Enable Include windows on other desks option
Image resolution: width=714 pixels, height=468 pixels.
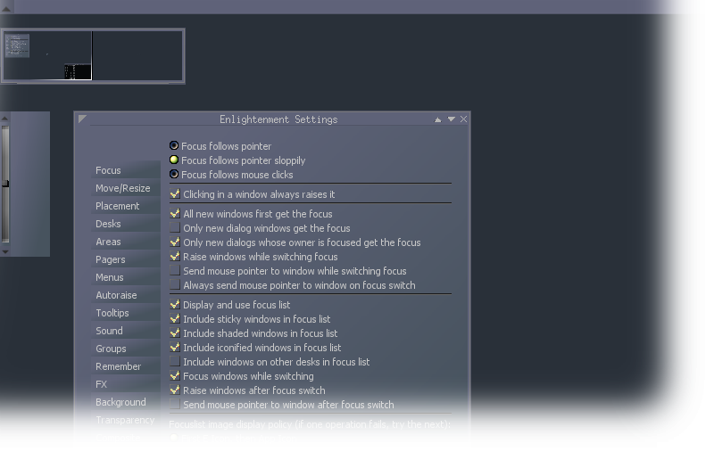[x=175, y=361]
